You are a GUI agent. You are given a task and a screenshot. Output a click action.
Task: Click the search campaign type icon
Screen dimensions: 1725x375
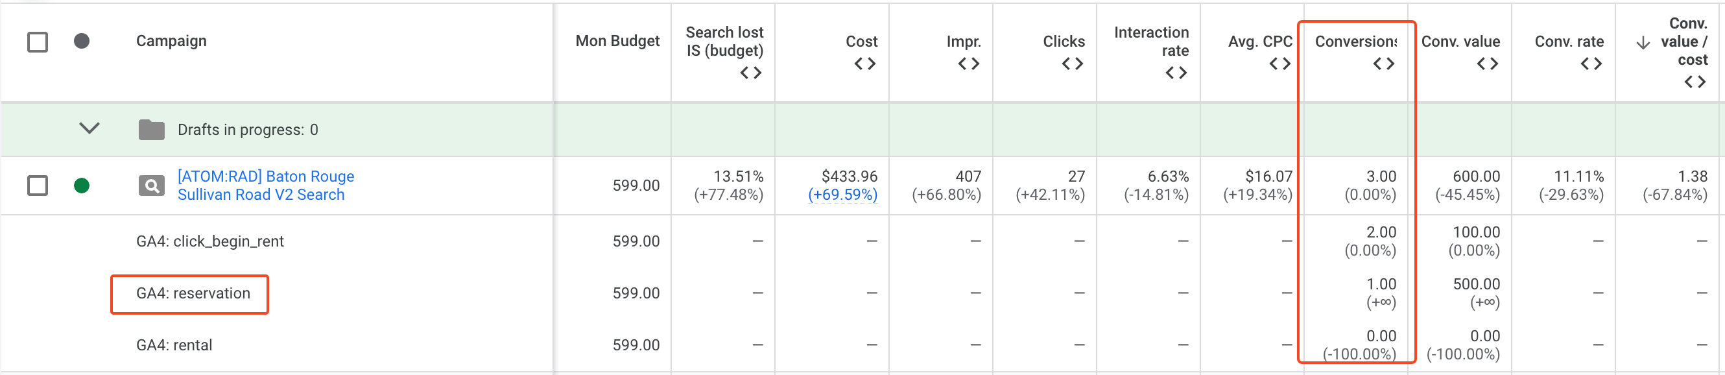[x=151, y=186]
